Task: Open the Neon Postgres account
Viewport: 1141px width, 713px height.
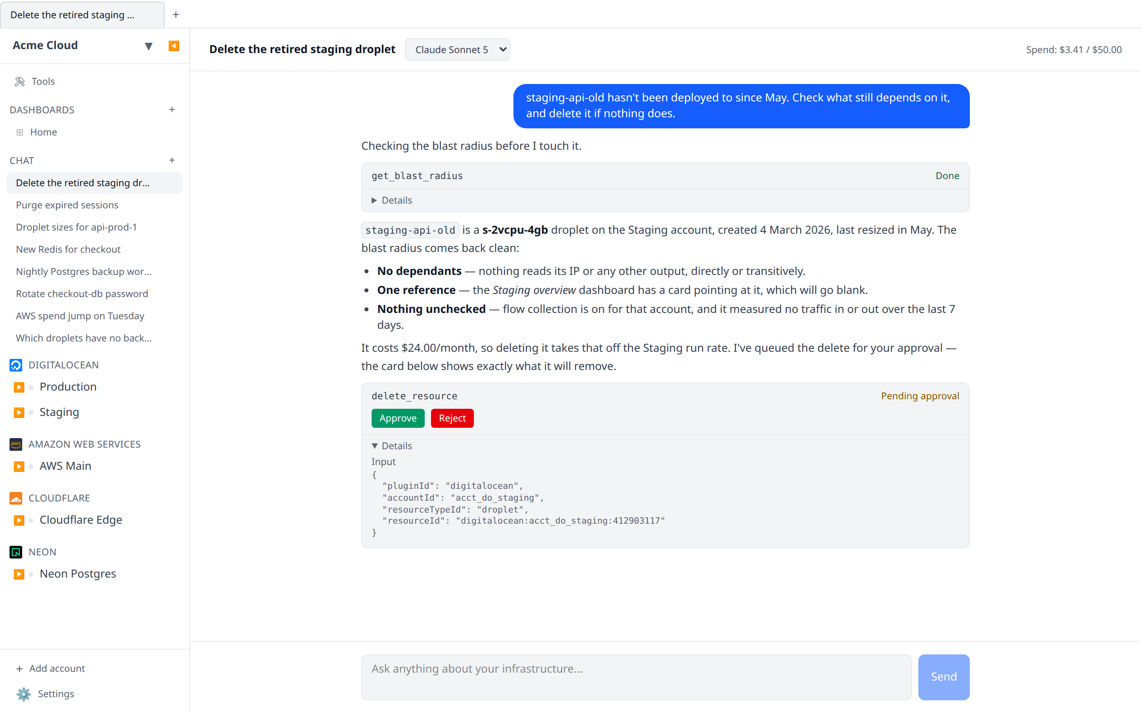Action: pos(78,574)
